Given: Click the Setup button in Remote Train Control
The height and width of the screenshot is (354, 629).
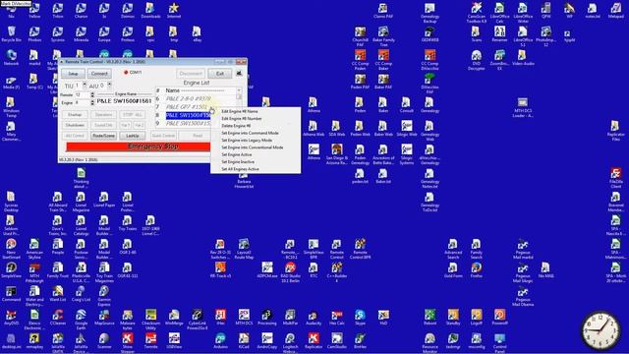Looking at the screenshot, I should pos(73,74).
